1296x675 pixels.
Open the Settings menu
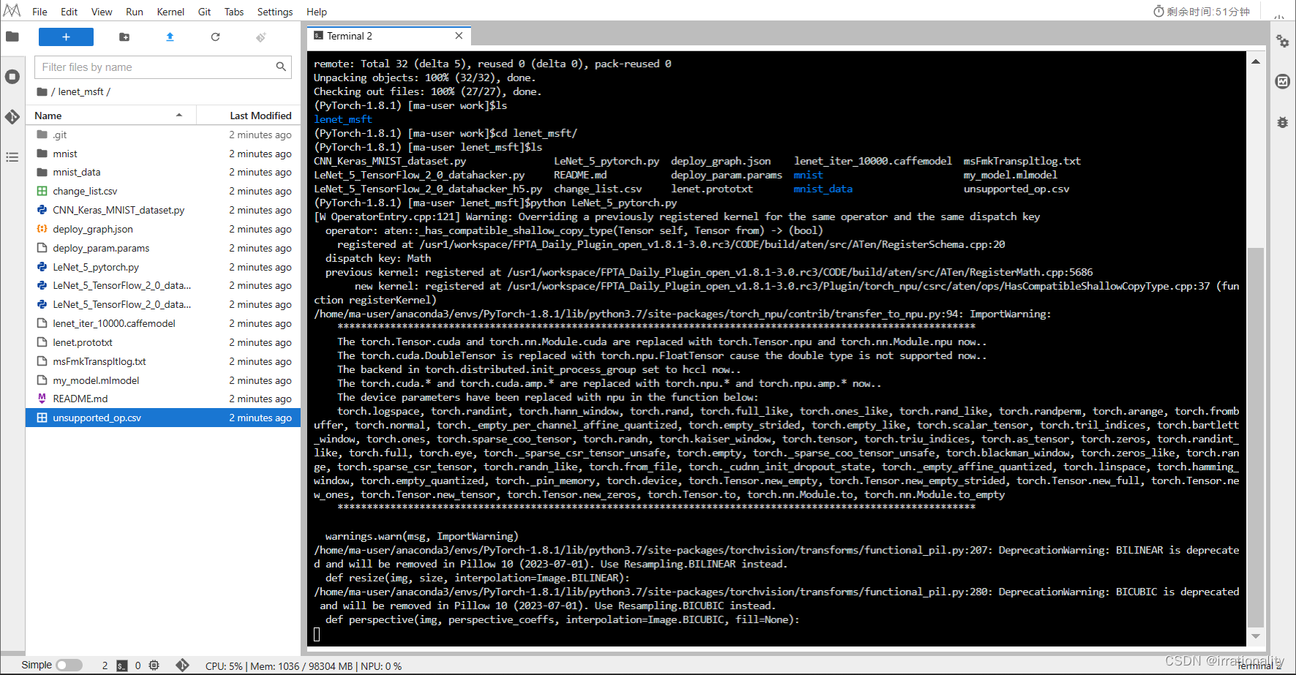pyautogui.click(x=275, y=12)
